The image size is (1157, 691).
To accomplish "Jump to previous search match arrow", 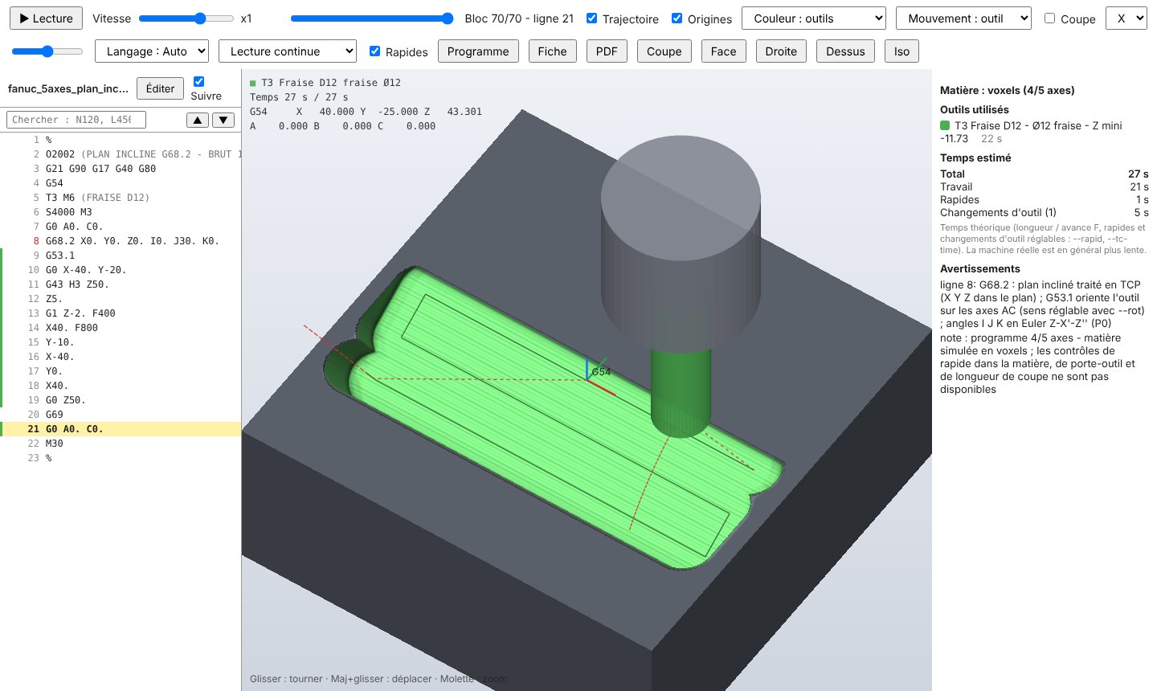I will pos(198,120).
